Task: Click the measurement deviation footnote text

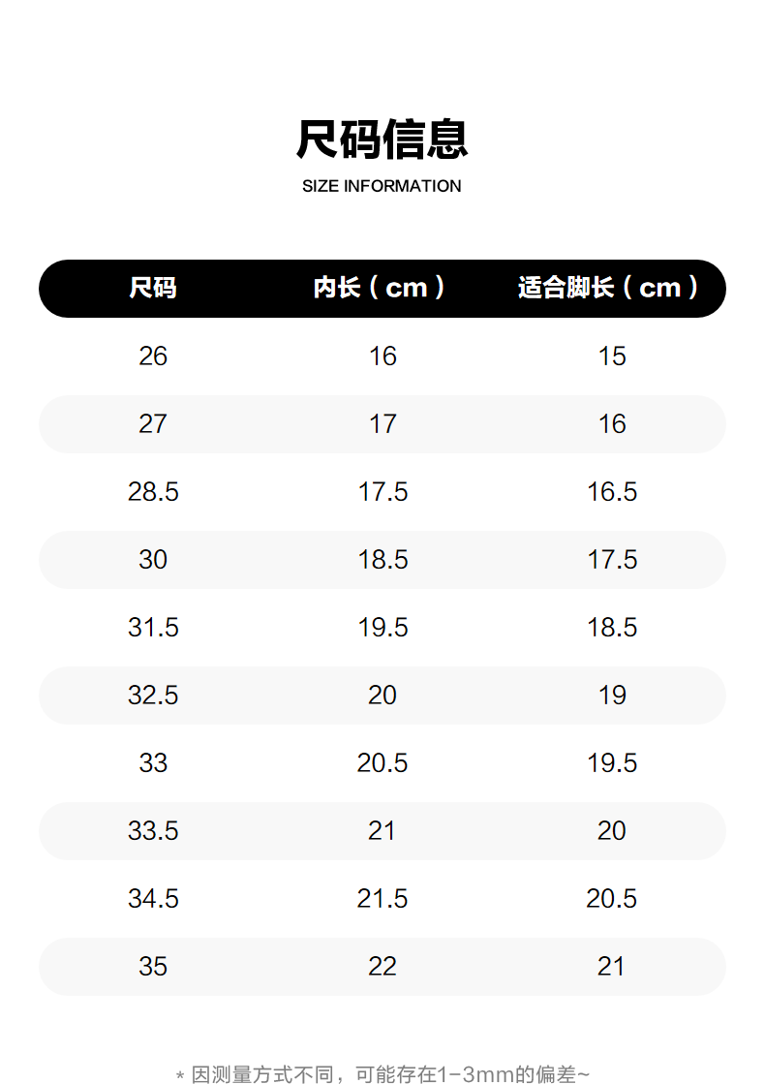Action: coord(382,1073)
